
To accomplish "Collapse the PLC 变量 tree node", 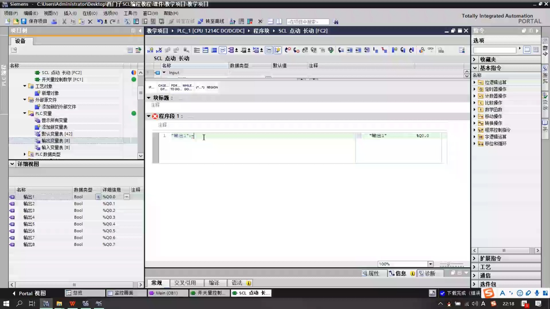I will coord(24,113).
